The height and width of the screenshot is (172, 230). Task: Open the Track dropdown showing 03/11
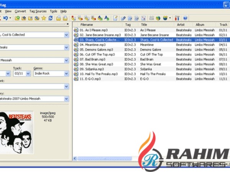coord(28,73)
